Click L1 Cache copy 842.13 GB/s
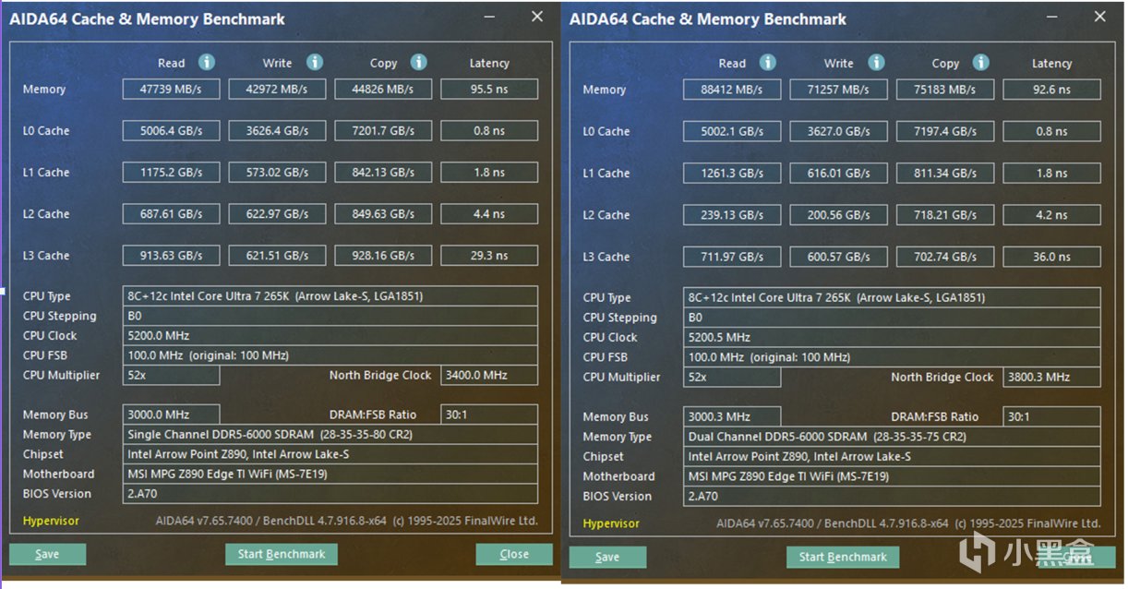Image resolution: width=1128 pixels, height=589 pixels. point(383,172)
